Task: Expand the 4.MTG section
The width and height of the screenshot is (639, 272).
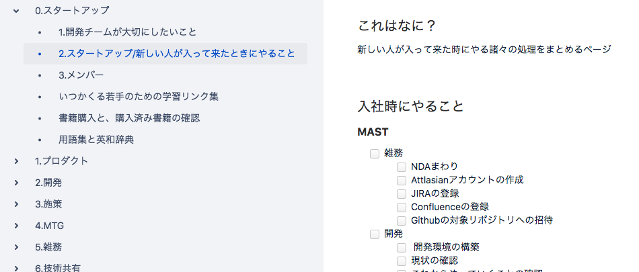Action: [16, 226]
